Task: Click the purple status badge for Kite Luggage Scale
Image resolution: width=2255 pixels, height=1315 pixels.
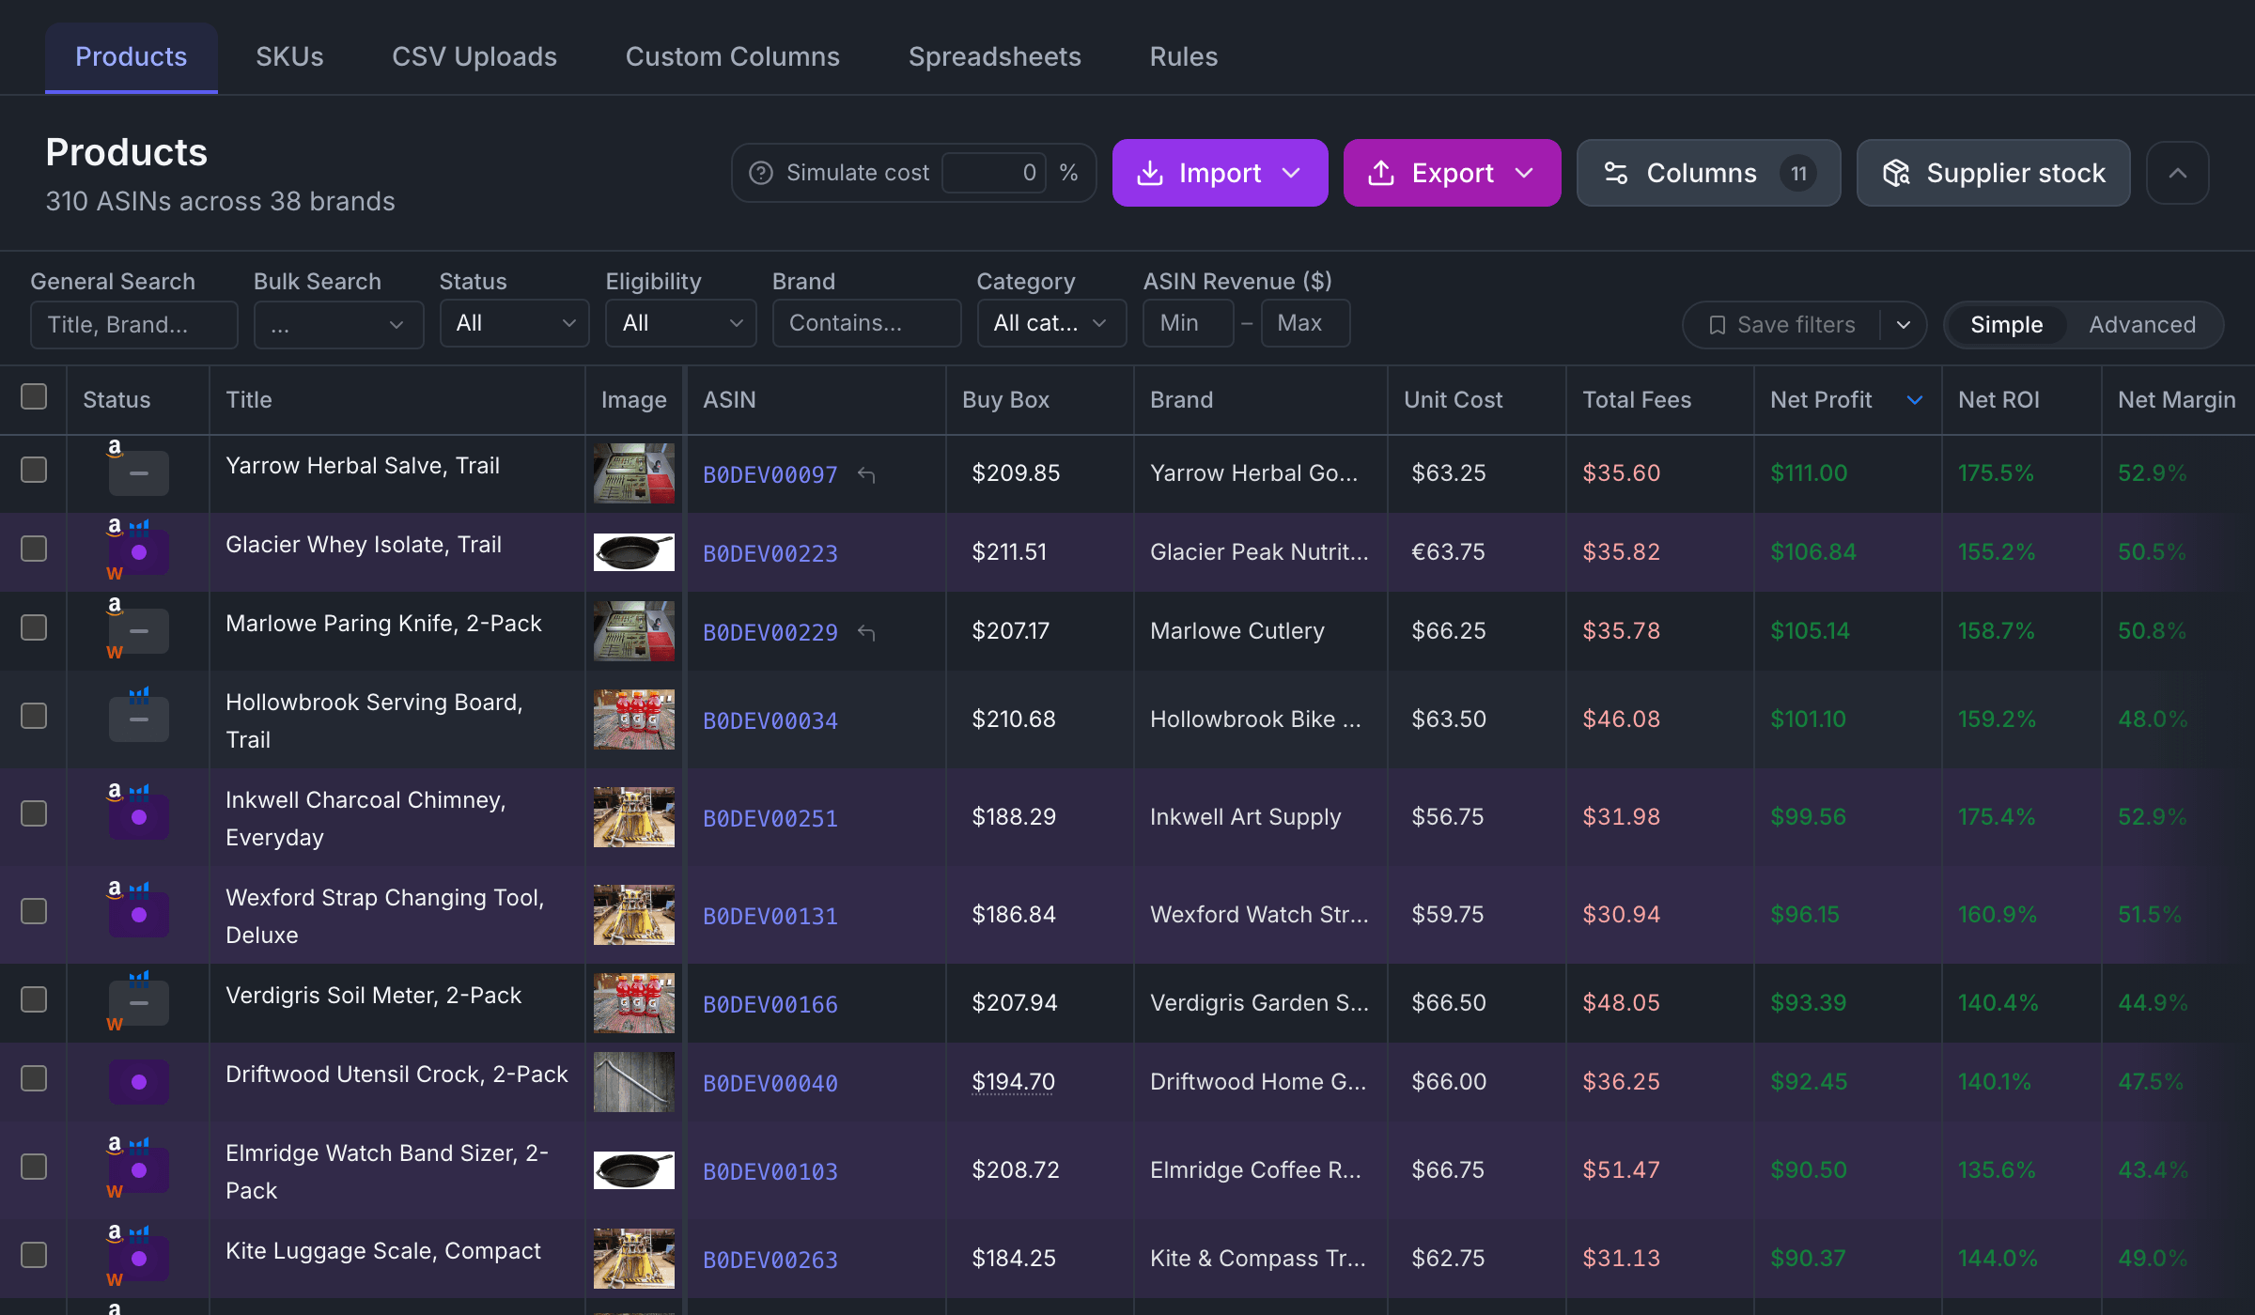Action: [x=139, y=1259]
